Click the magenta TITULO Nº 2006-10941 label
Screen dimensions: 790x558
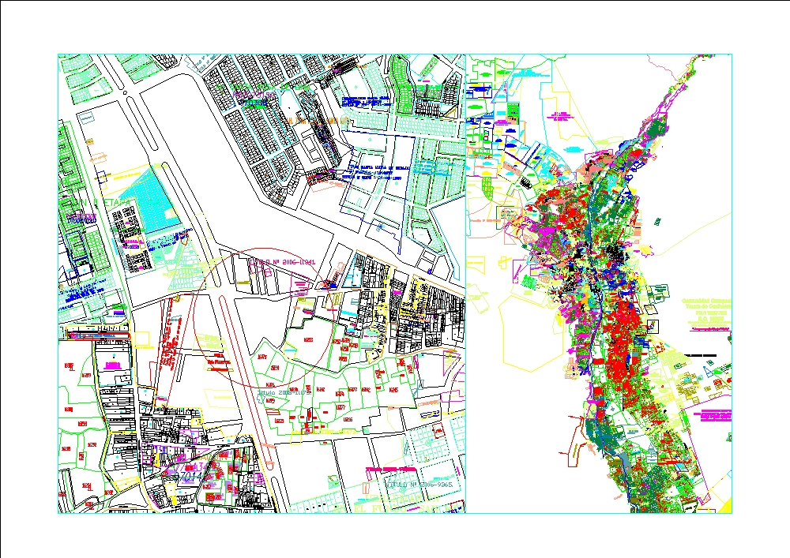point(282,260)
